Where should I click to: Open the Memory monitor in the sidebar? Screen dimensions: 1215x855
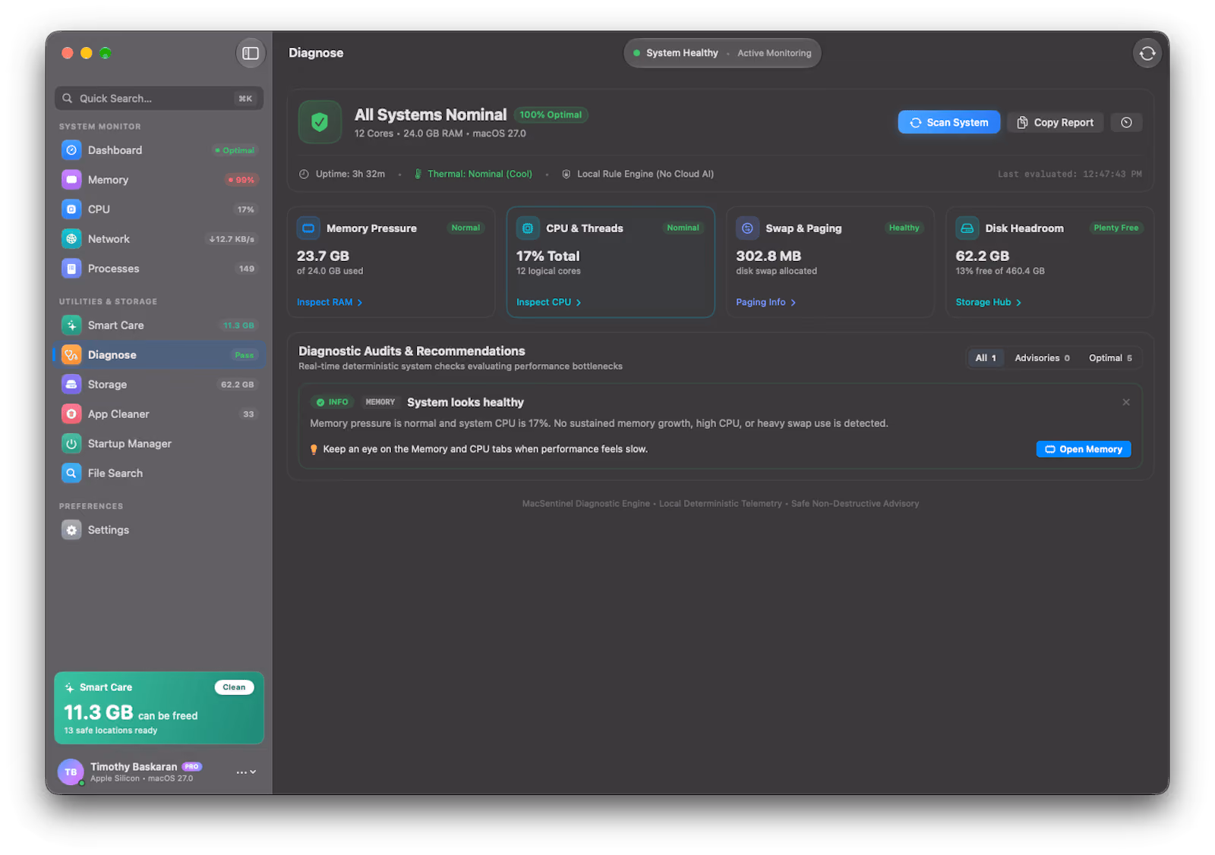pyautogui.click(x=159, y=180)
